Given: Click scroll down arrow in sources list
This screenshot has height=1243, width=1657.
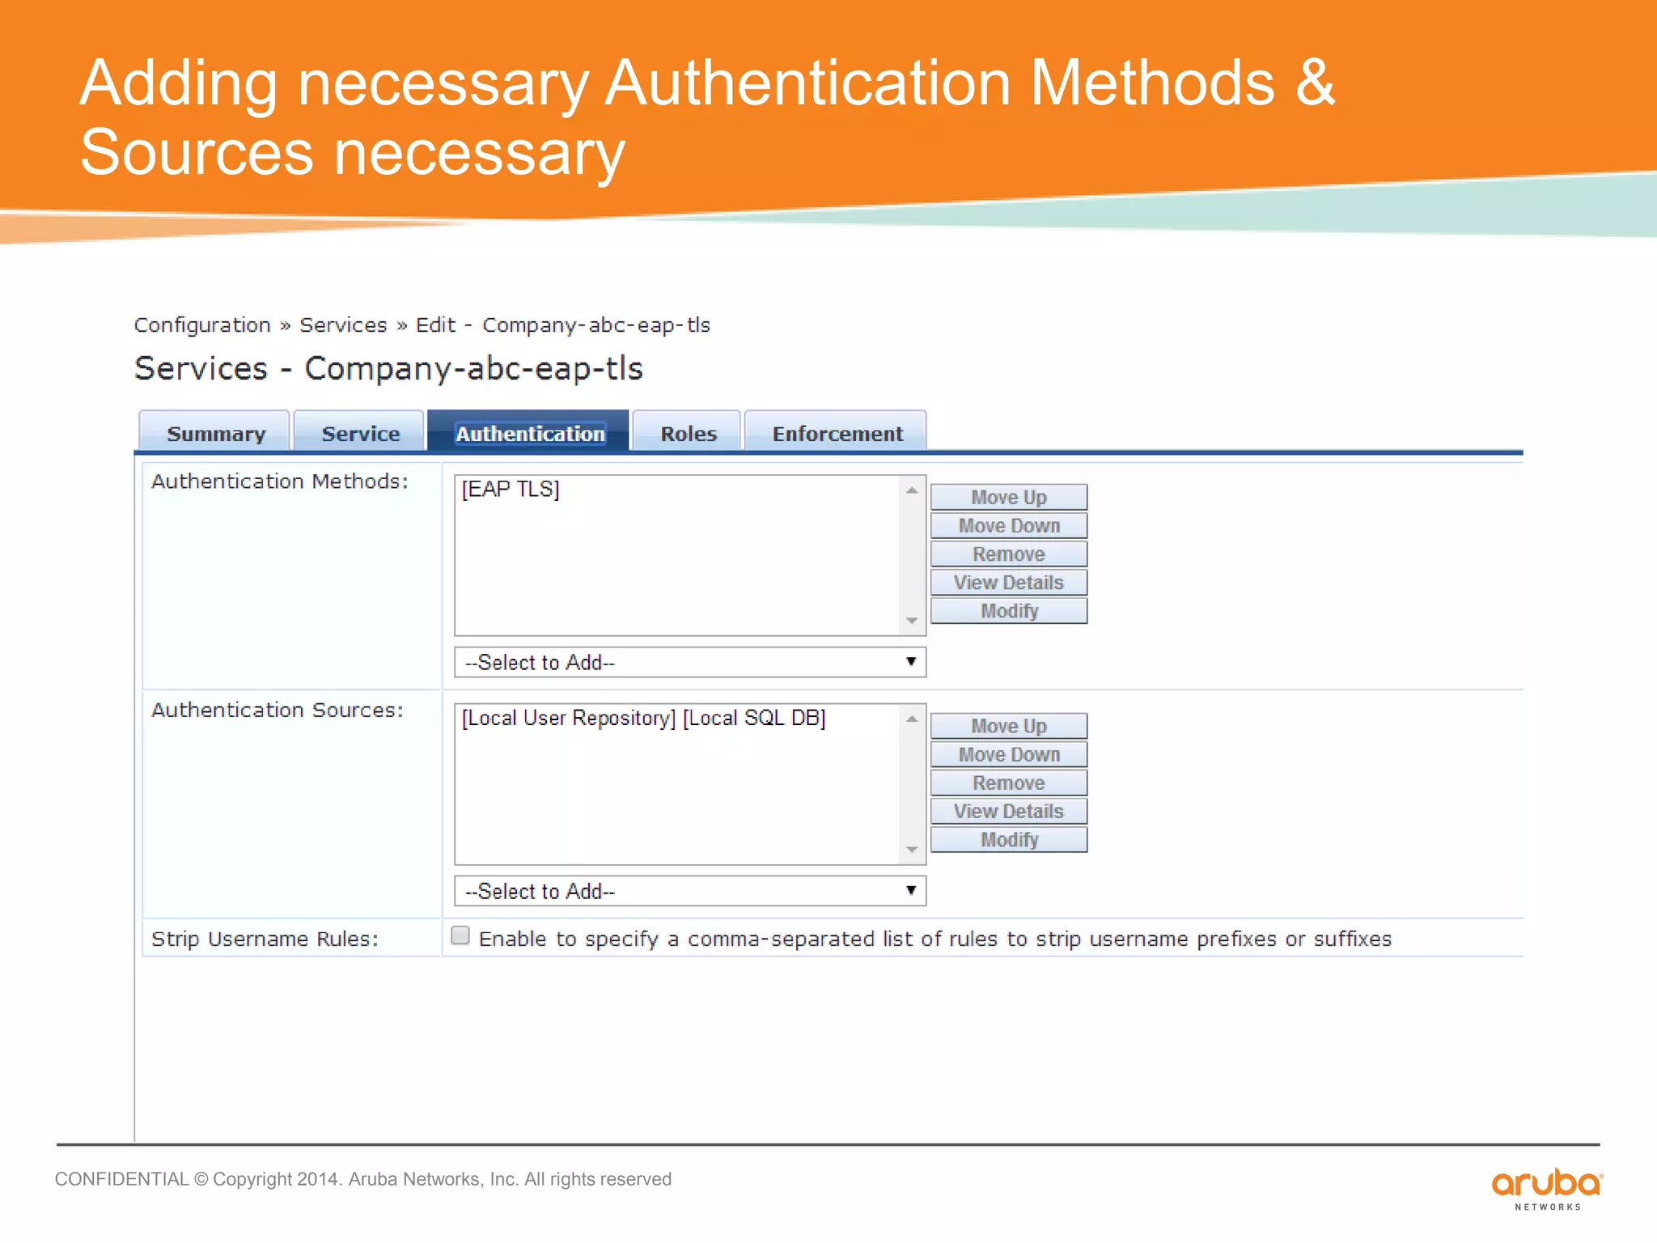Looking at the screenshot, I should 912,850.
